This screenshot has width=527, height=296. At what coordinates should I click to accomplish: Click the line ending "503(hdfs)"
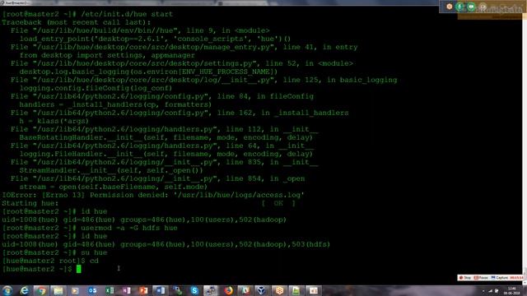coord(166,244)
